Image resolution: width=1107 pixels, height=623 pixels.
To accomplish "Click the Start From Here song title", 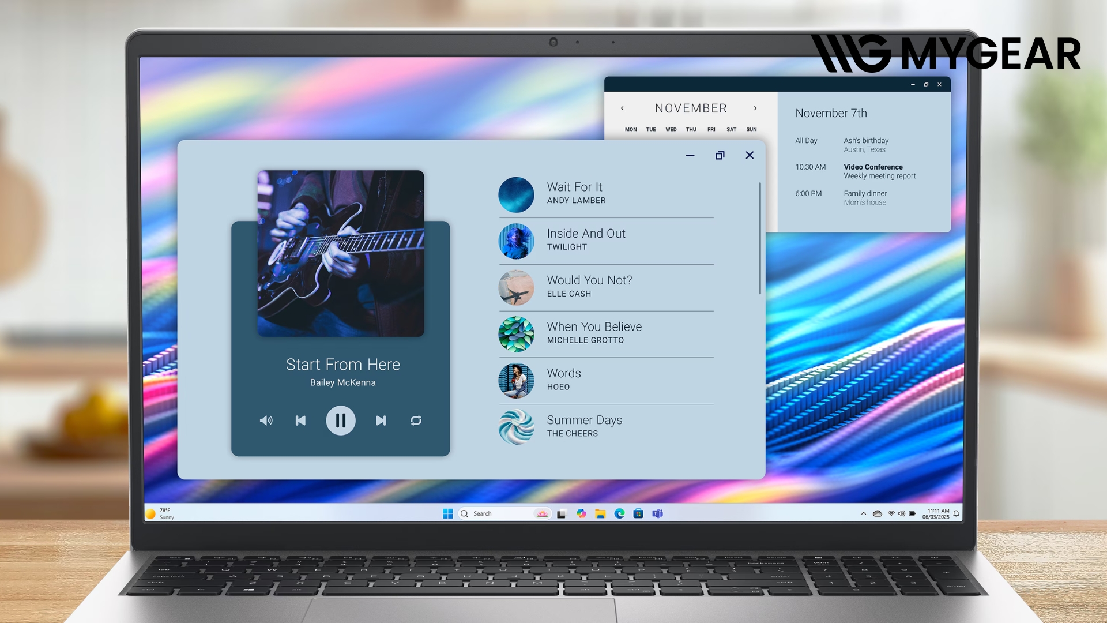I will coord(343,365).
